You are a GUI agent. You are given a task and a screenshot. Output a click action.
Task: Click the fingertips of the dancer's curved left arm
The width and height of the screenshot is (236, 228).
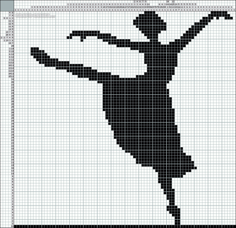pyautogui.click(x=69, y=37)
